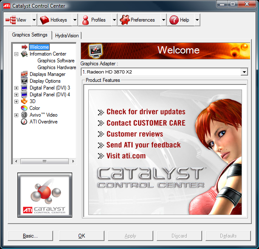The width and height of the screenshot is (259, 249).
Task: Click the orange 3D cube icon
Action: pyautogui.click(x=24, y=101)
